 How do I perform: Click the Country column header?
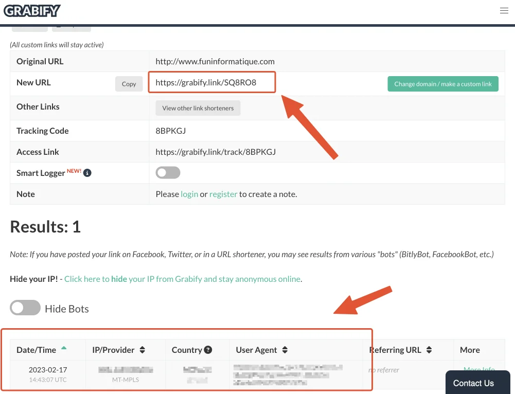click(x=187, y=350)
